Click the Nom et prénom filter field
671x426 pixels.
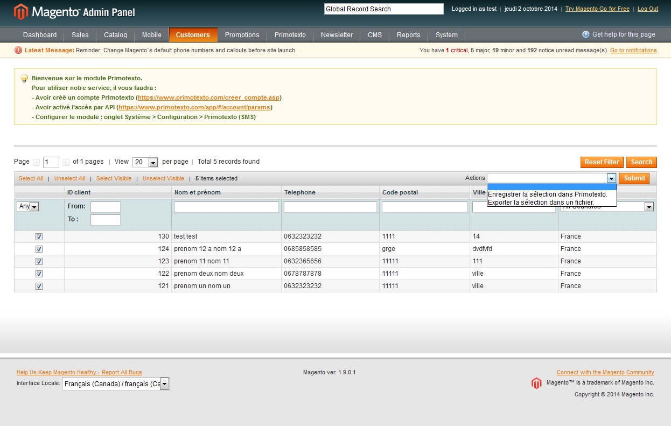tap(226, 207)
